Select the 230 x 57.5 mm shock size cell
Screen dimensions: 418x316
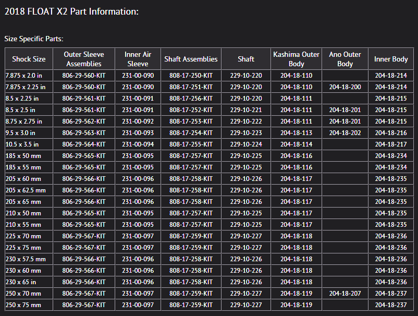[x=26, y=259]
